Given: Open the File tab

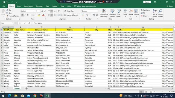Looking at the screenshot, I should click(4, 6).
